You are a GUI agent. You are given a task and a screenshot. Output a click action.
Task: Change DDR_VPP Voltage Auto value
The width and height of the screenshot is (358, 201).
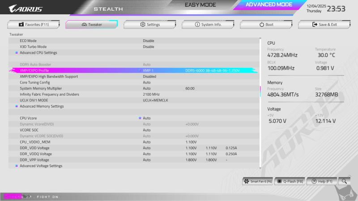click(147, 160)
